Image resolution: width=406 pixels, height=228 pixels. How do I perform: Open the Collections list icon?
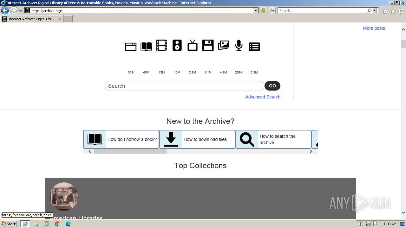click(254, 47)
